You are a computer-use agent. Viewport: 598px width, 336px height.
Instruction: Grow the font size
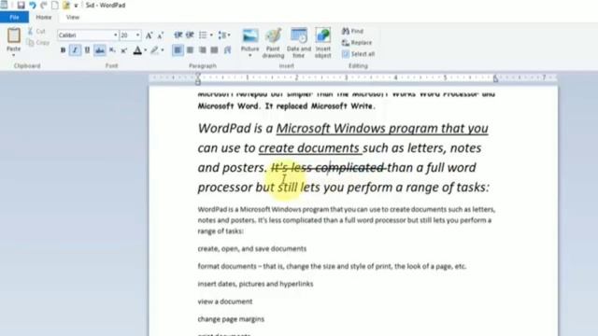149,35
